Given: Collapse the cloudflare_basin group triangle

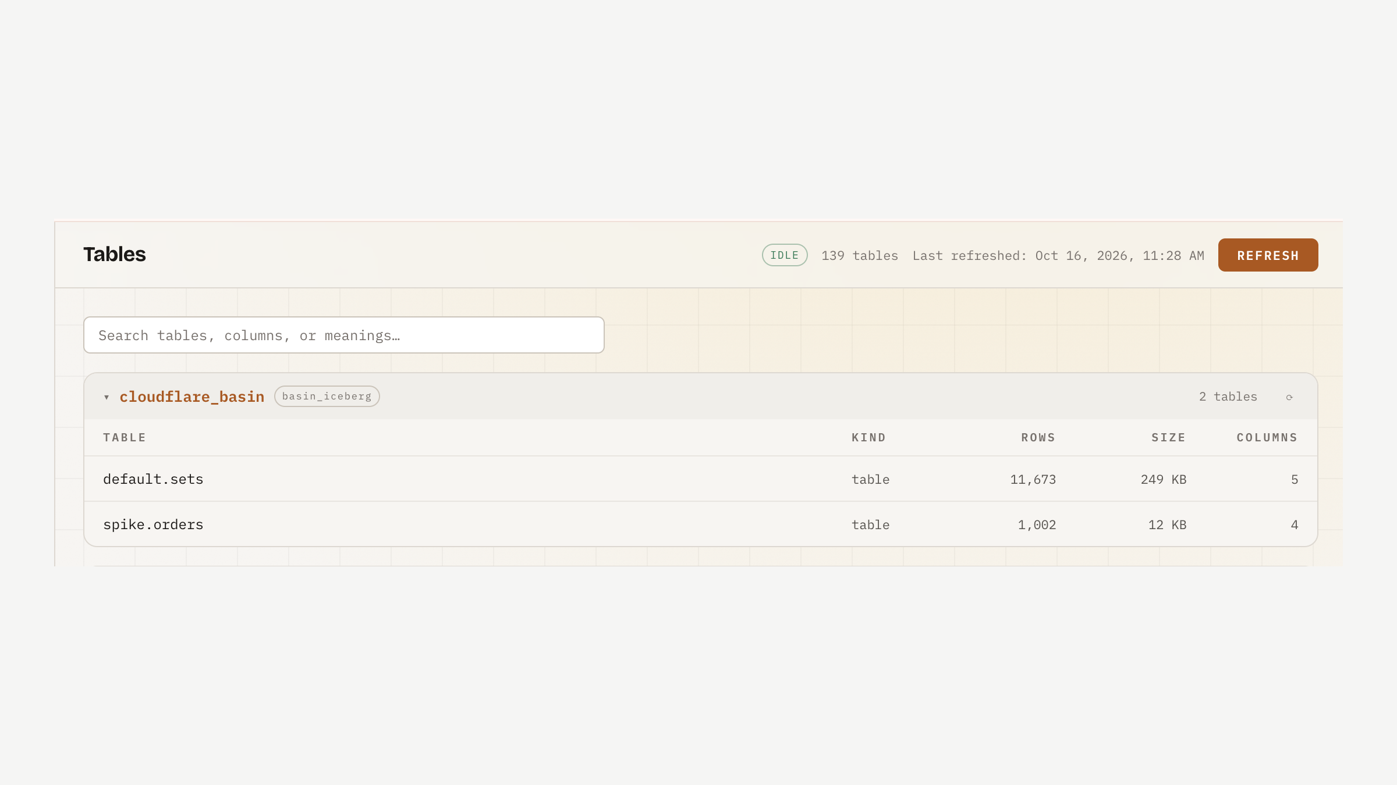Looking at the screenshot, I should (107, 397).
